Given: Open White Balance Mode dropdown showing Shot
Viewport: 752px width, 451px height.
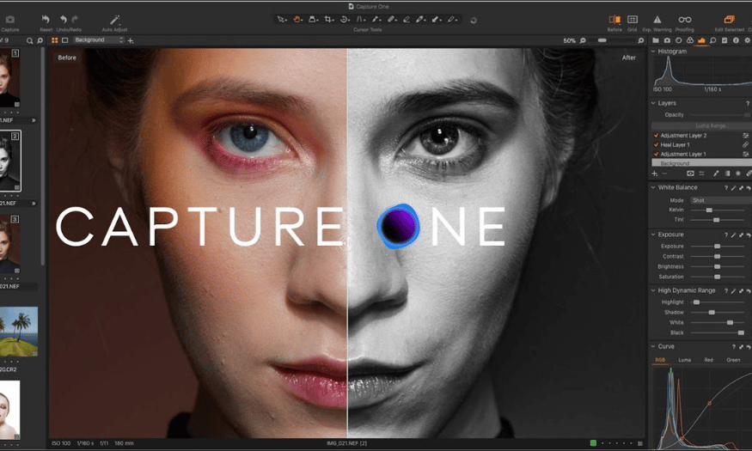Looking at the screenshot, I should pos(721,200).
